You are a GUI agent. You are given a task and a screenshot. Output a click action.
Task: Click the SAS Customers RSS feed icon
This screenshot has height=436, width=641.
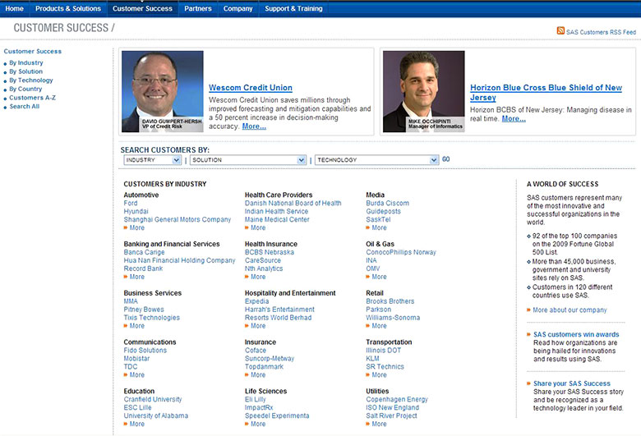pyautogui.click(x=560, y=30)
